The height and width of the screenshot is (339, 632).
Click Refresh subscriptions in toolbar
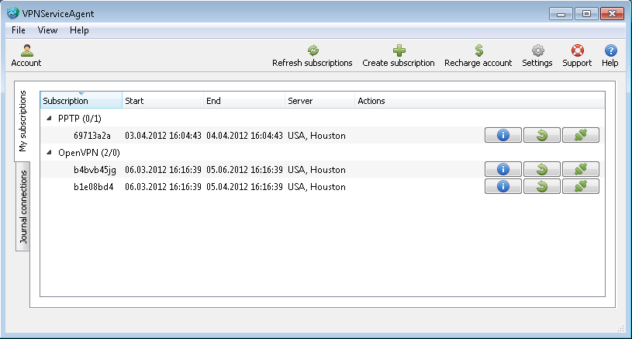point(313,56)
